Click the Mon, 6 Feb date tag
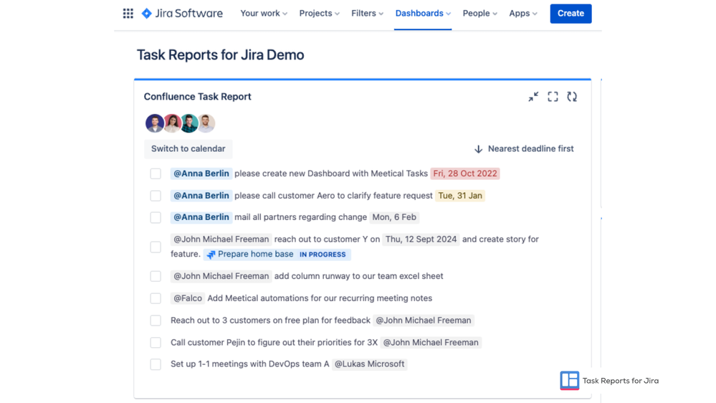Viewport: 716px width, 403px height. click(394, 217)
